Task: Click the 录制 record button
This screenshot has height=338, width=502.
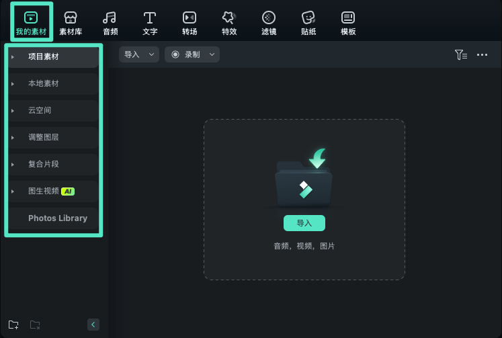Action: coord(192,54)
